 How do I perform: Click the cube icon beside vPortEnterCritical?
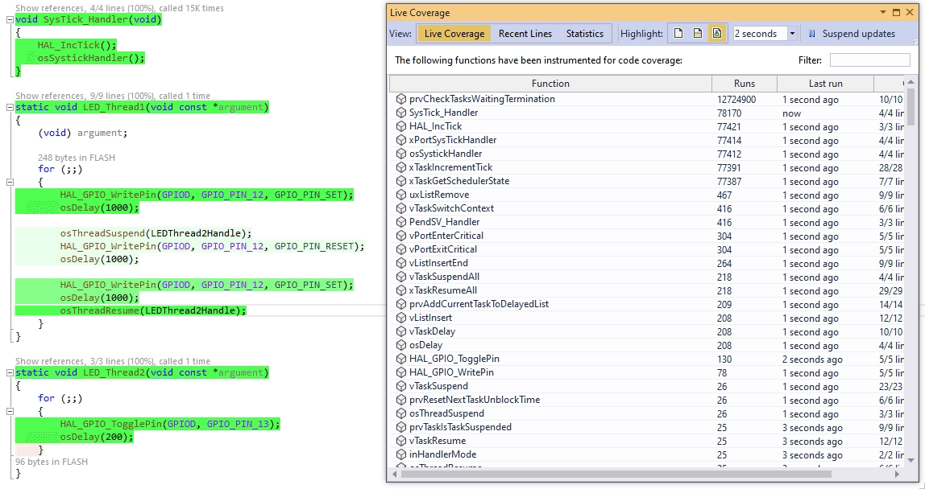pos(401,236)
